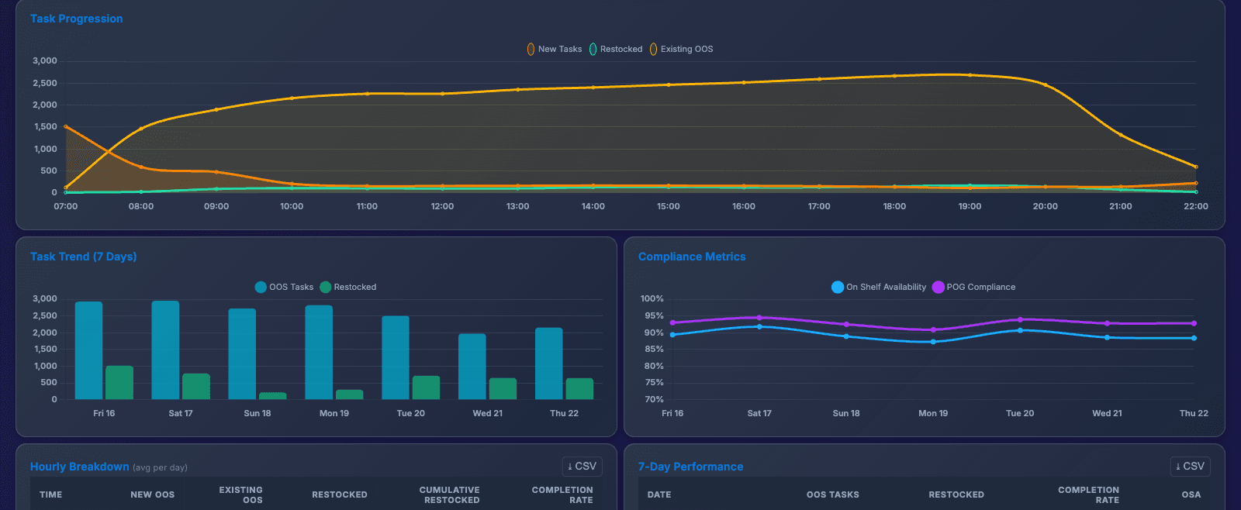Select the Fri 16 Restocked green bar

[119, 382]
